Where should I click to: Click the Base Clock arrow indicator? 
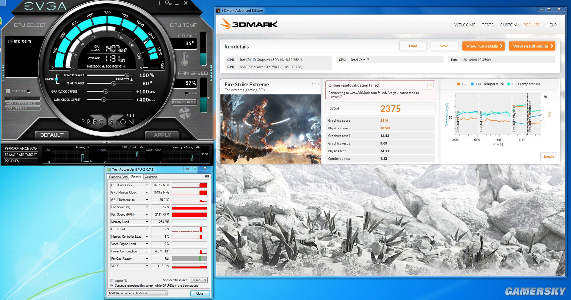(103, 66)
